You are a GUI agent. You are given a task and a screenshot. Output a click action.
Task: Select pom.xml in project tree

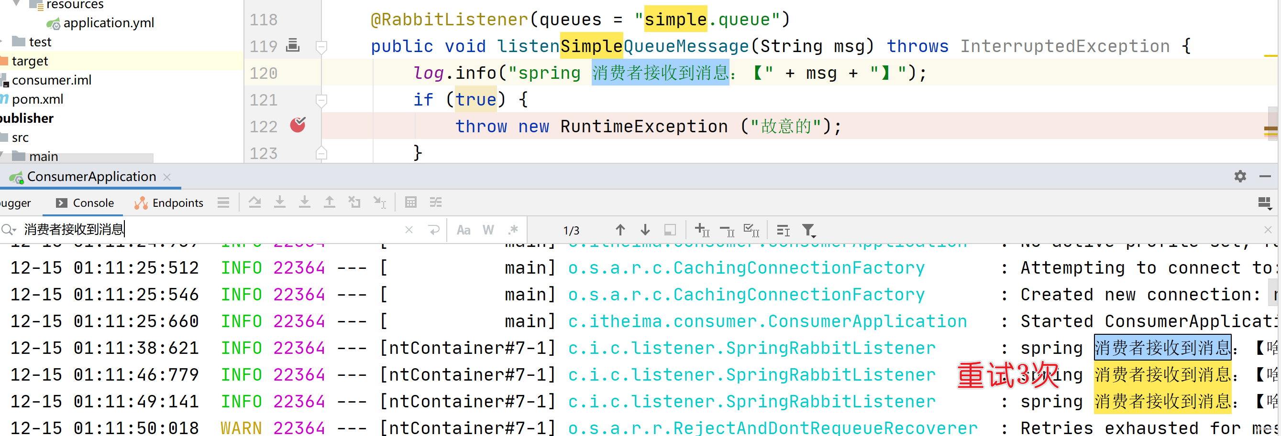point(38,99)
